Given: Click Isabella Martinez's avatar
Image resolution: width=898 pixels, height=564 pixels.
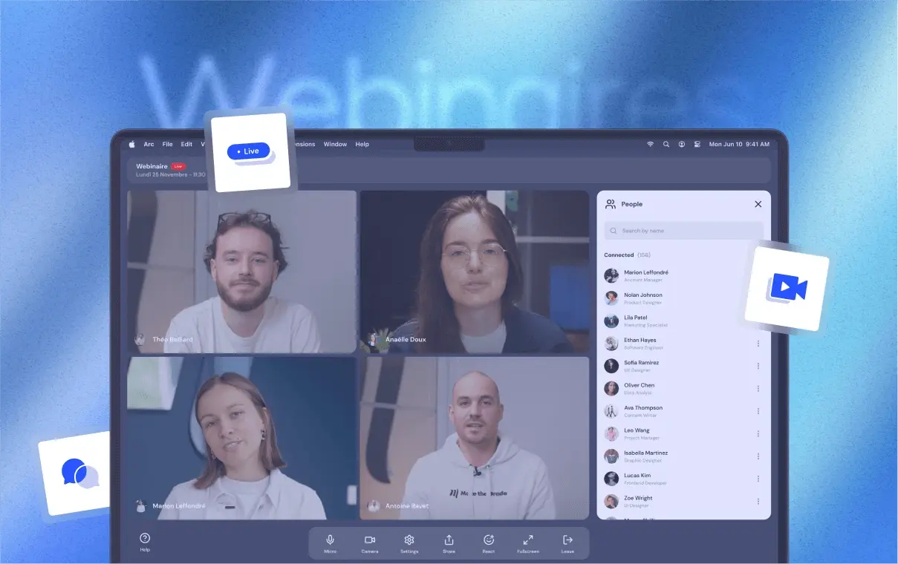Looking at the screenshot, I should [611, 456].
